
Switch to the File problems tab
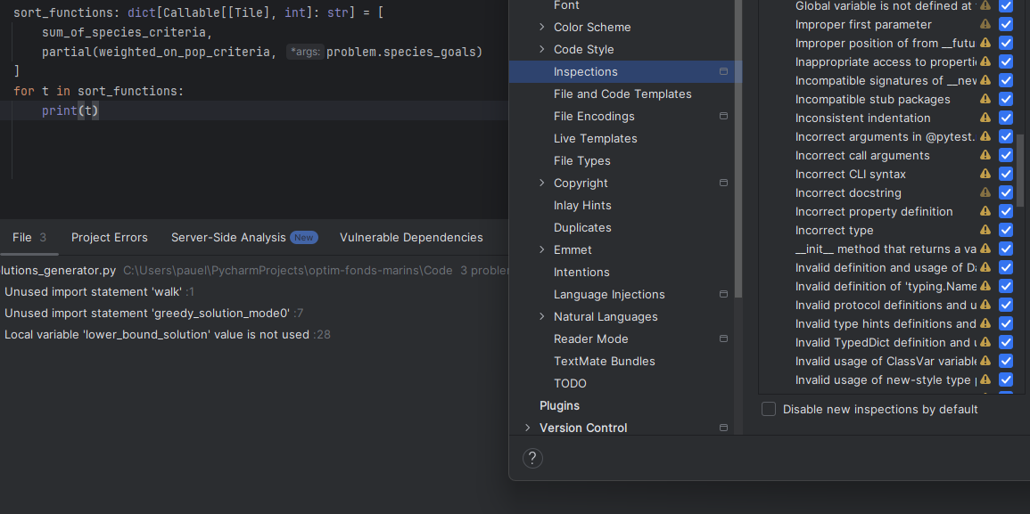(29, 238)
